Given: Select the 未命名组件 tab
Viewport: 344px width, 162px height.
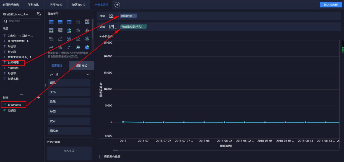Looking at the screenshot, I should 101,5.
